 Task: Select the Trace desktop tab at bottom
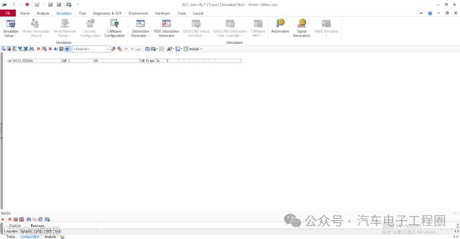click(11, 237)
